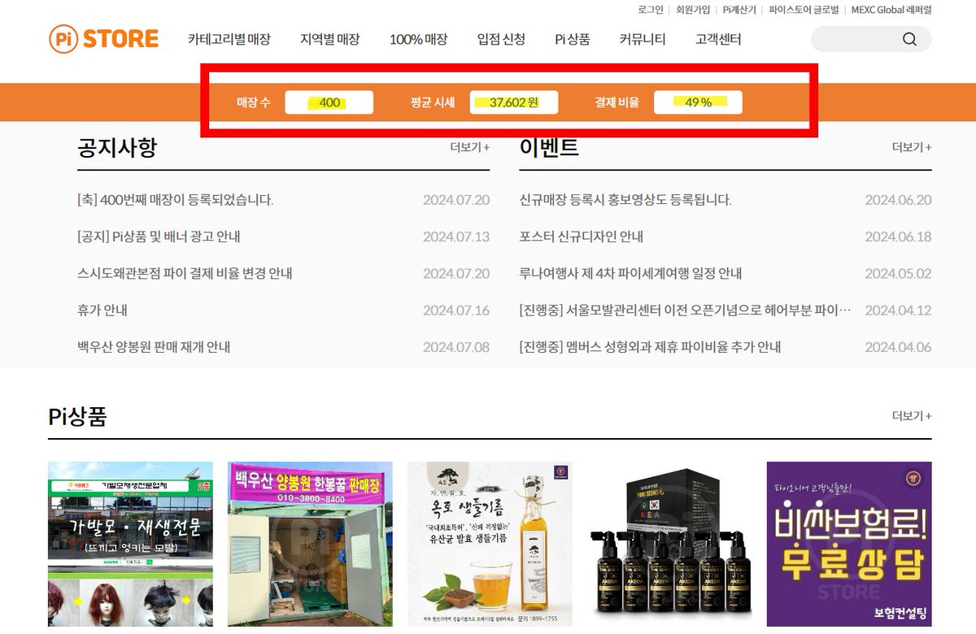The width and height of the screenshot is (976, 634).
Task: Open the black hair tonic bottles thumbnail
Action: click(x=669, y=545)
